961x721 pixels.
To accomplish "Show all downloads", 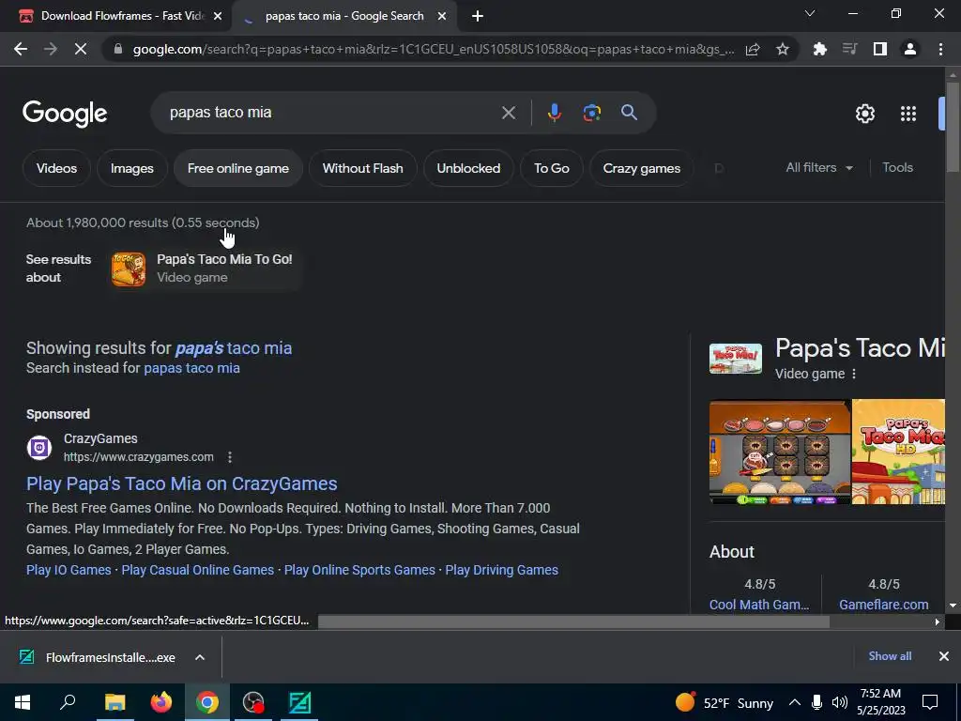I will tap(890, 656).
